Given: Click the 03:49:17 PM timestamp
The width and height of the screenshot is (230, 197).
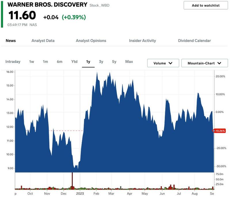Looking at the screenshot, I should (x=17, y=25).
